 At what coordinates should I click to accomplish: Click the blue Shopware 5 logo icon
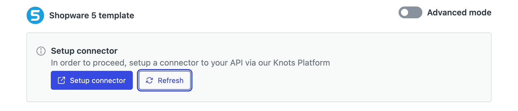(x=35, y=15)
